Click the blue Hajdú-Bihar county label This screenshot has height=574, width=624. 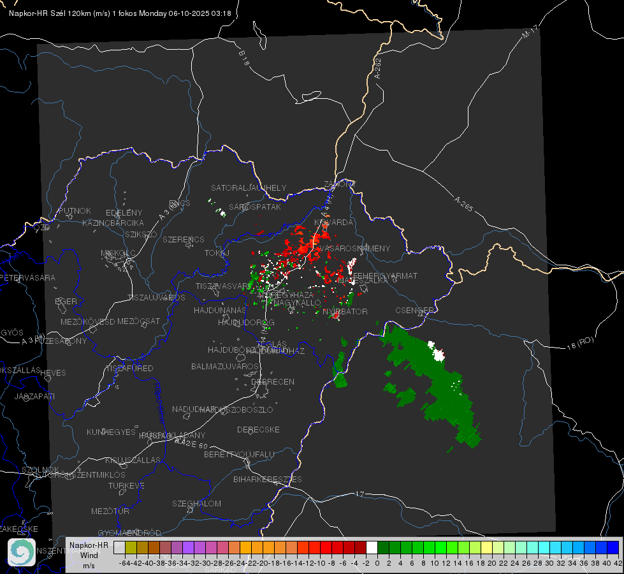click(x=159, y=403)
